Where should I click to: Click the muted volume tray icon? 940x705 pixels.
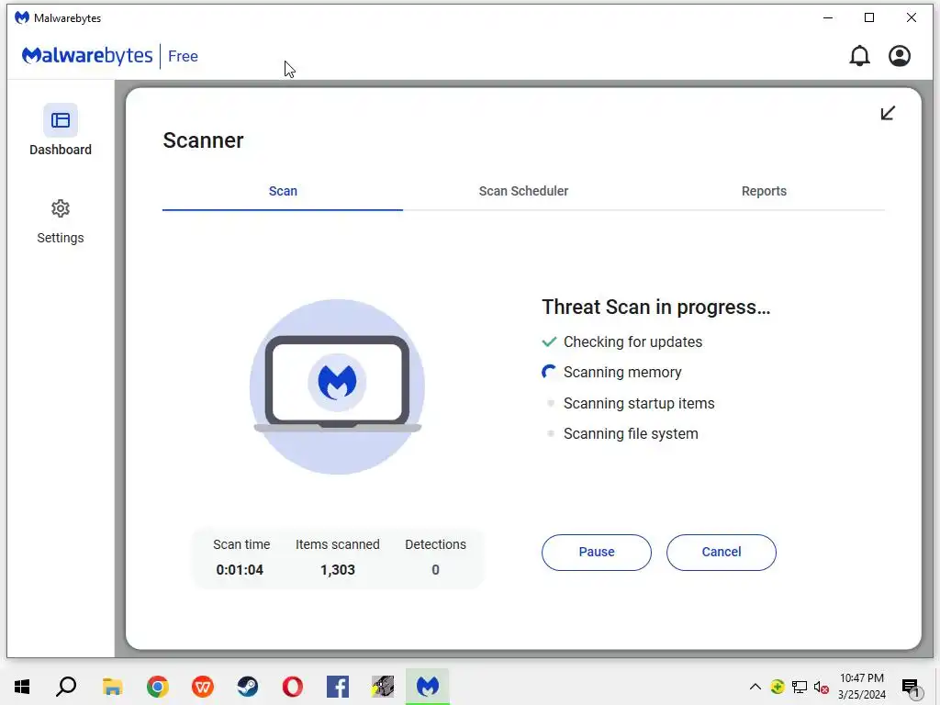click(x=822, y=688)
